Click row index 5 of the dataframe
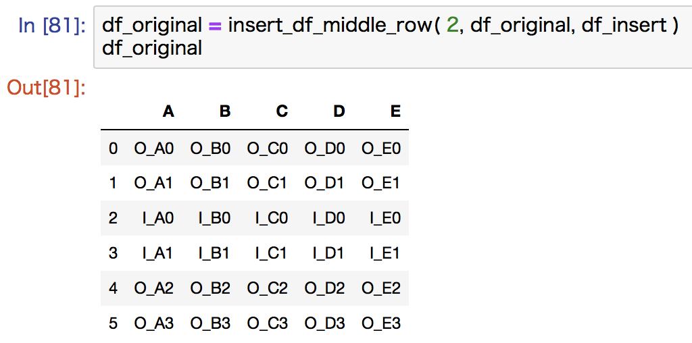Screen dimensions: 692x343 pyautogui.click(x=113, y=323)
